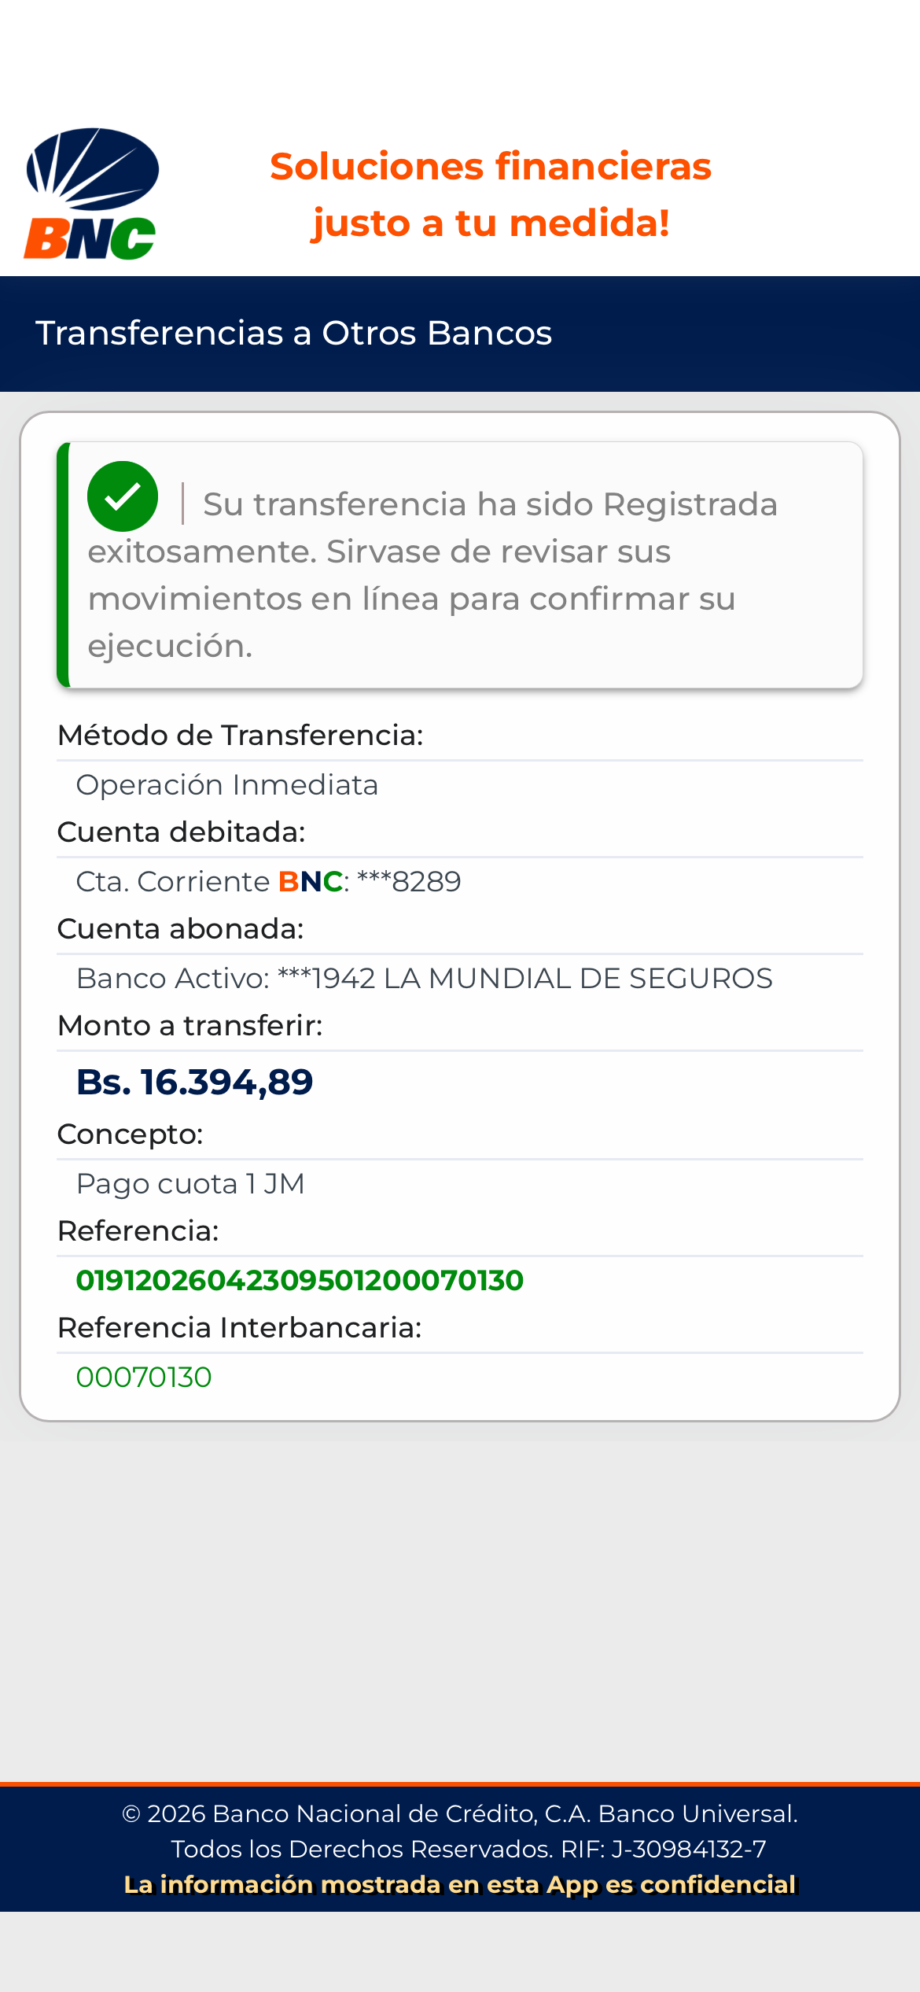Viewport: 920px width, 1992px height.
Task: Select the Banco Activo recipient account line
Action: [424, 978]
